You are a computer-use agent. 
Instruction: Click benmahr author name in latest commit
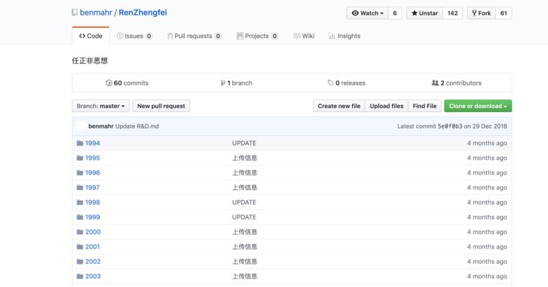[x=101, y=126]
